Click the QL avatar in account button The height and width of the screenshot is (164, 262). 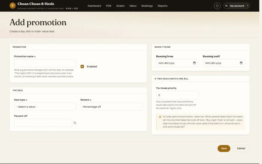[x=226, y=6]
